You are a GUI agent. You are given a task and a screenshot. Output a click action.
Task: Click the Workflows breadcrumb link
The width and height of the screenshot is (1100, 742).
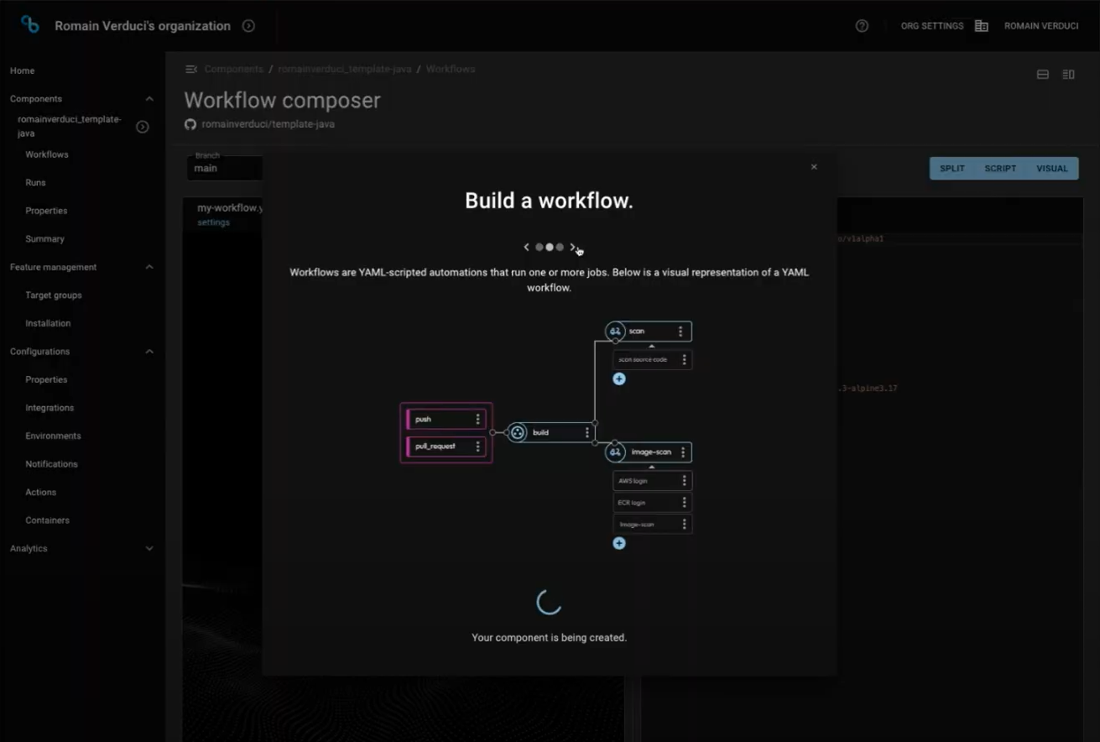(451, 69)
